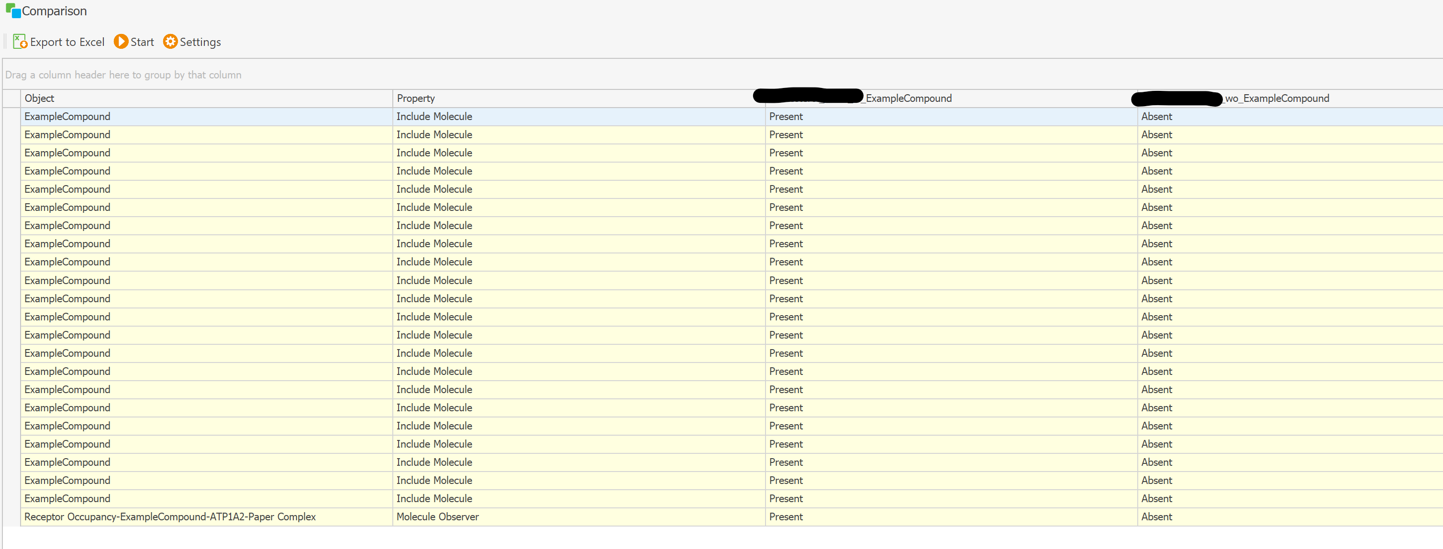Click a Present cell in the middle rows
The height and width of the screenshot is (549, 1443).
click(785, 298)
